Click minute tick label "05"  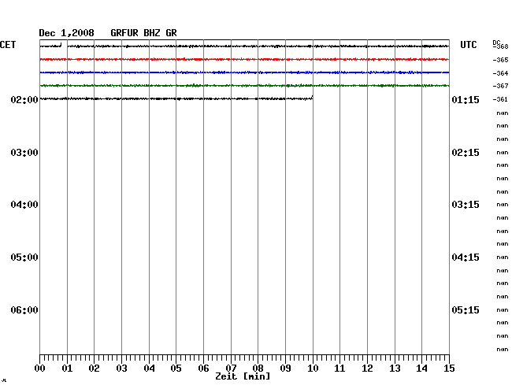(176, 369)
